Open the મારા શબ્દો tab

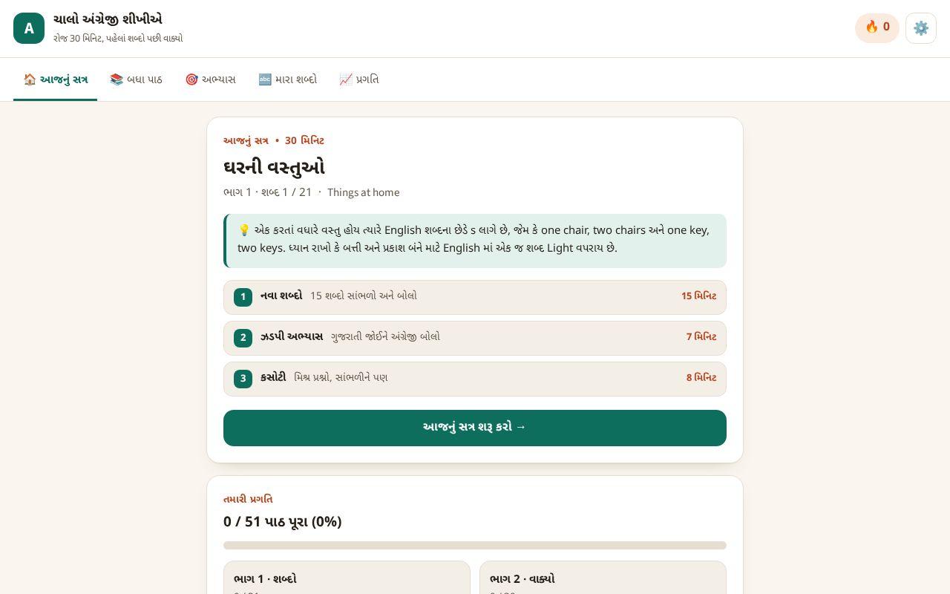[x=287, y=79]
